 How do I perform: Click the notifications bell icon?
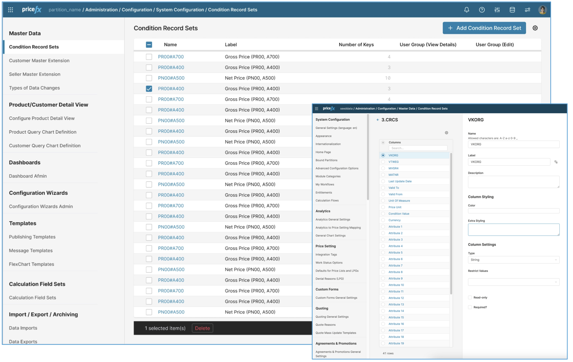466,10
